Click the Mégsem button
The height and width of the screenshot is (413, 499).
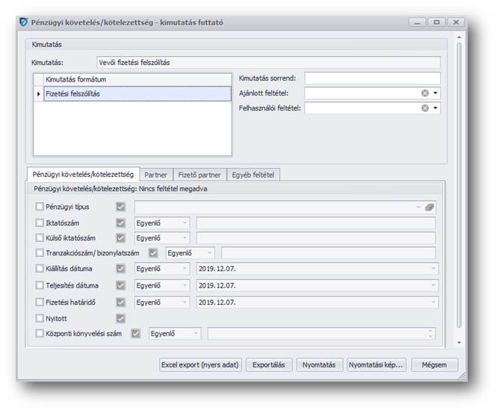pyautogui.click(x=434, y=365)
